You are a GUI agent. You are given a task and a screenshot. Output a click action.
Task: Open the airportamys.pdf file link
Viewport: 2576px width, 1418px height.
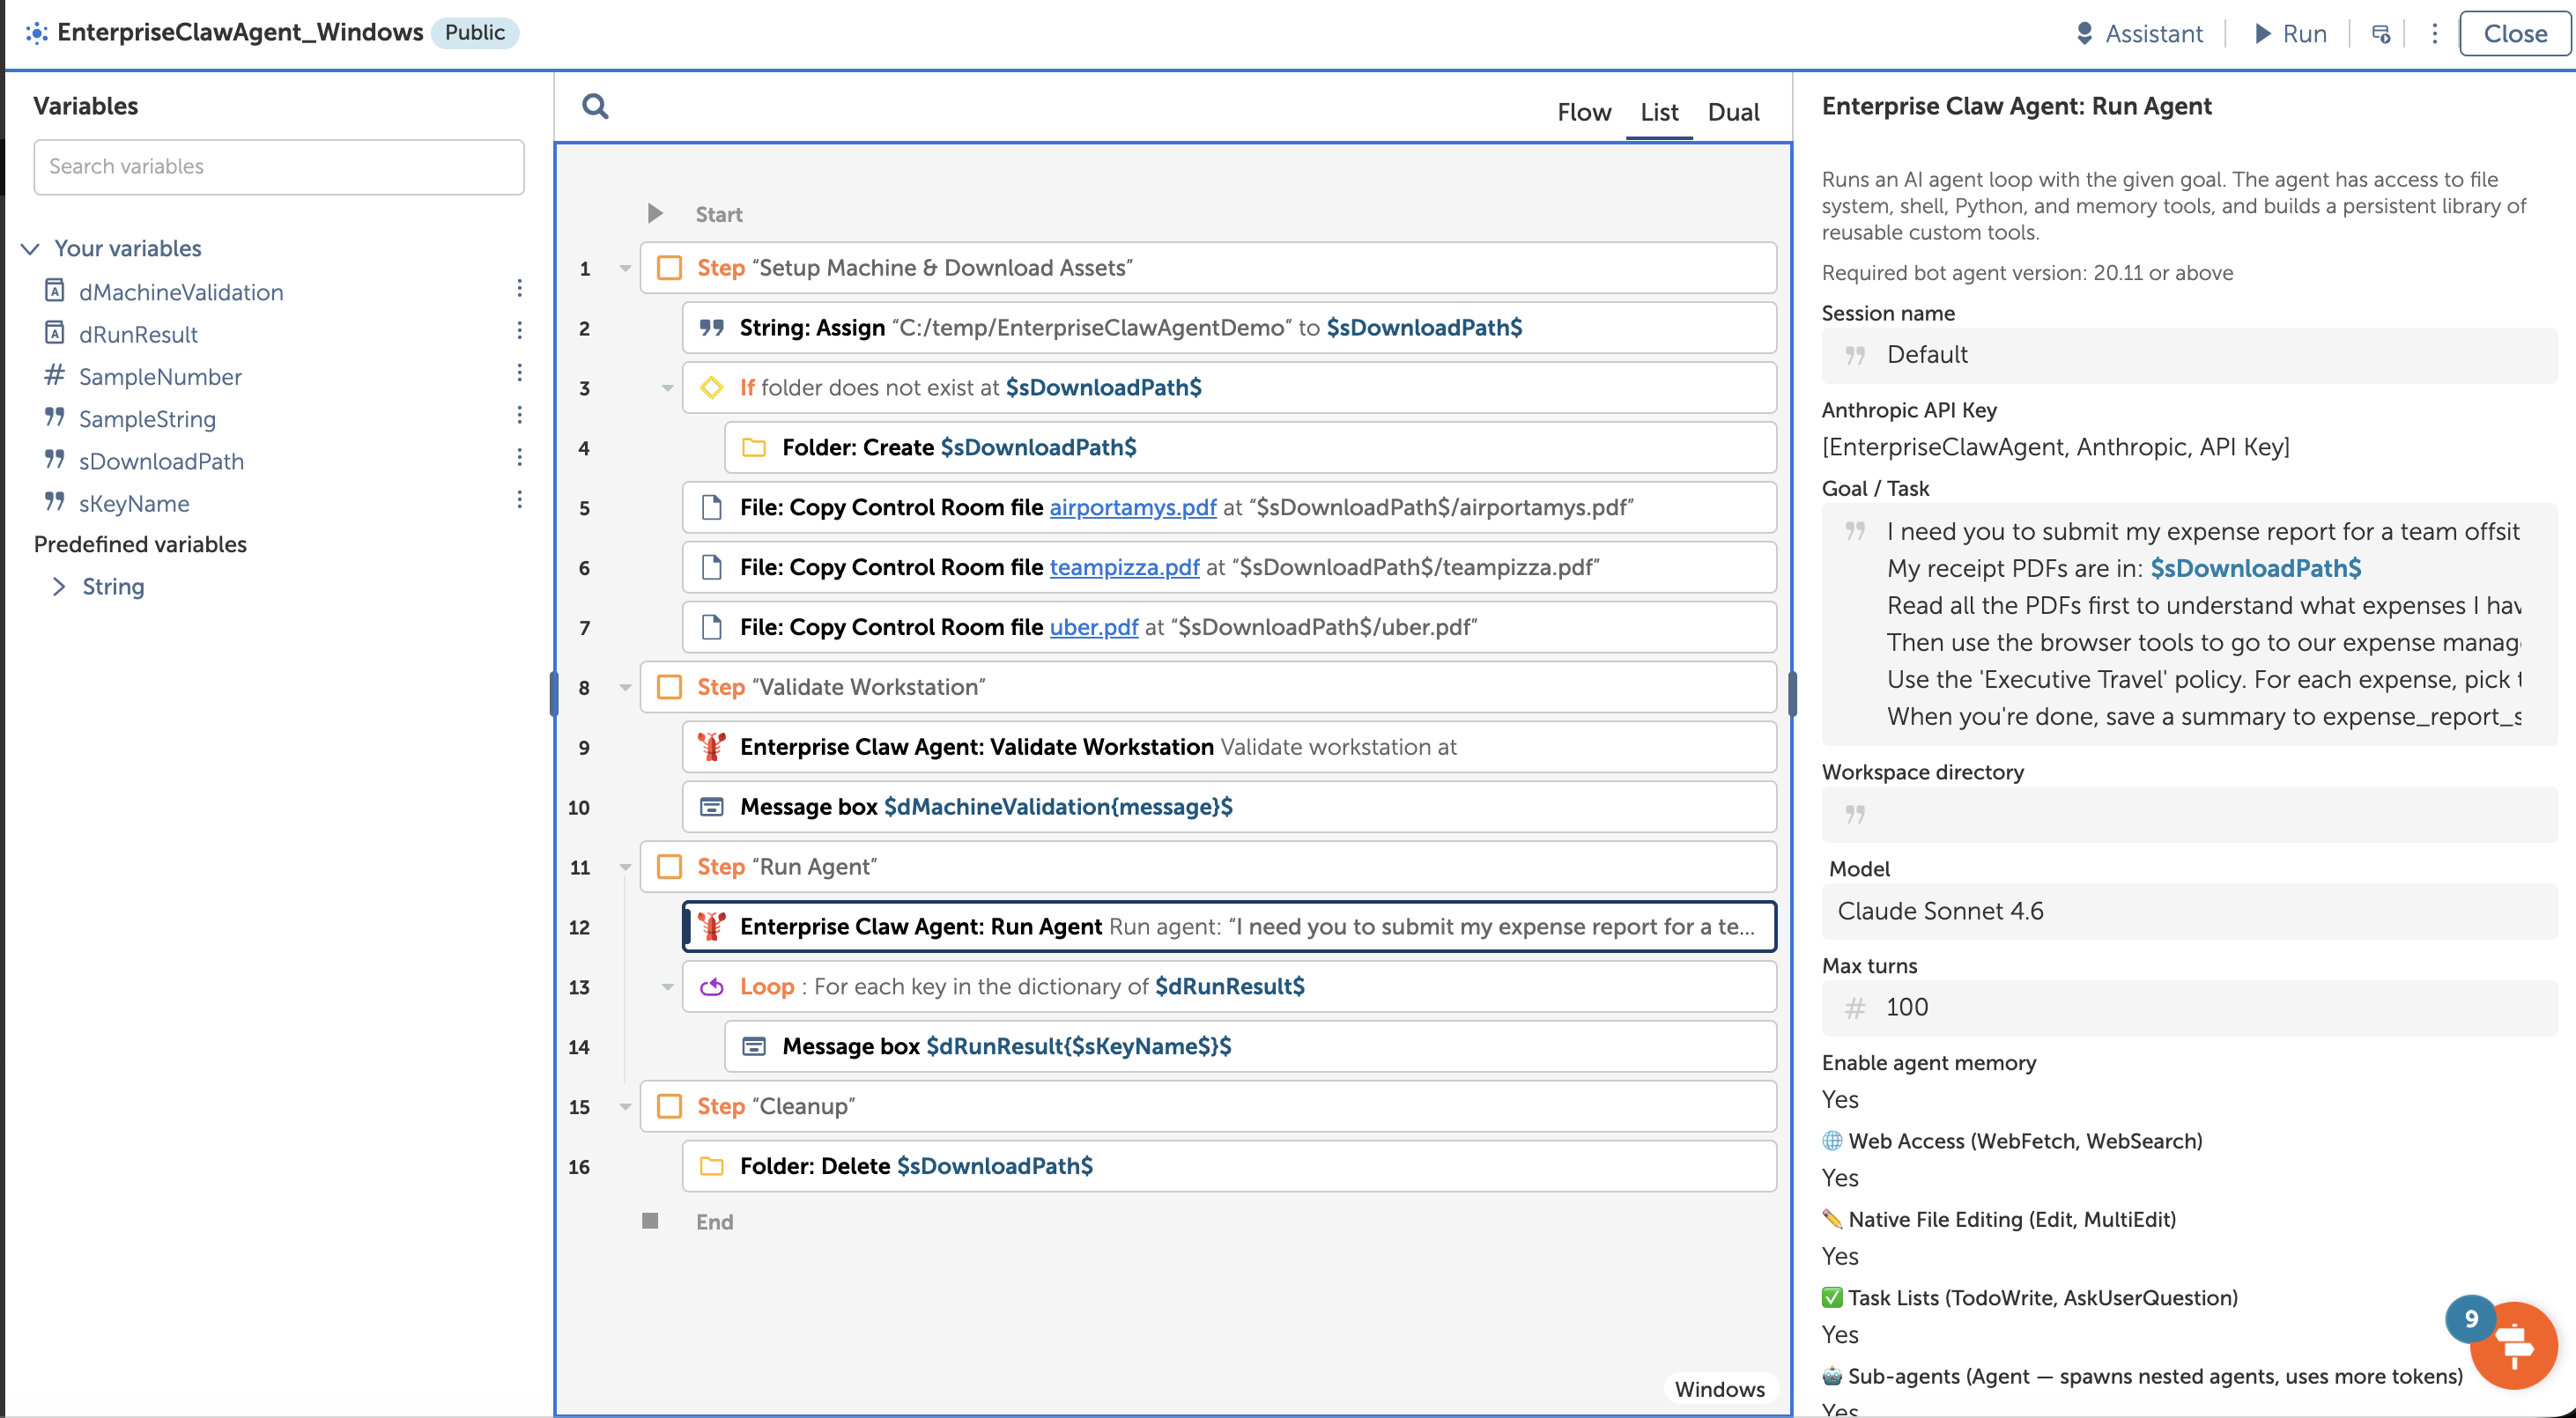pyautogui.click(x=1132, y=507)
